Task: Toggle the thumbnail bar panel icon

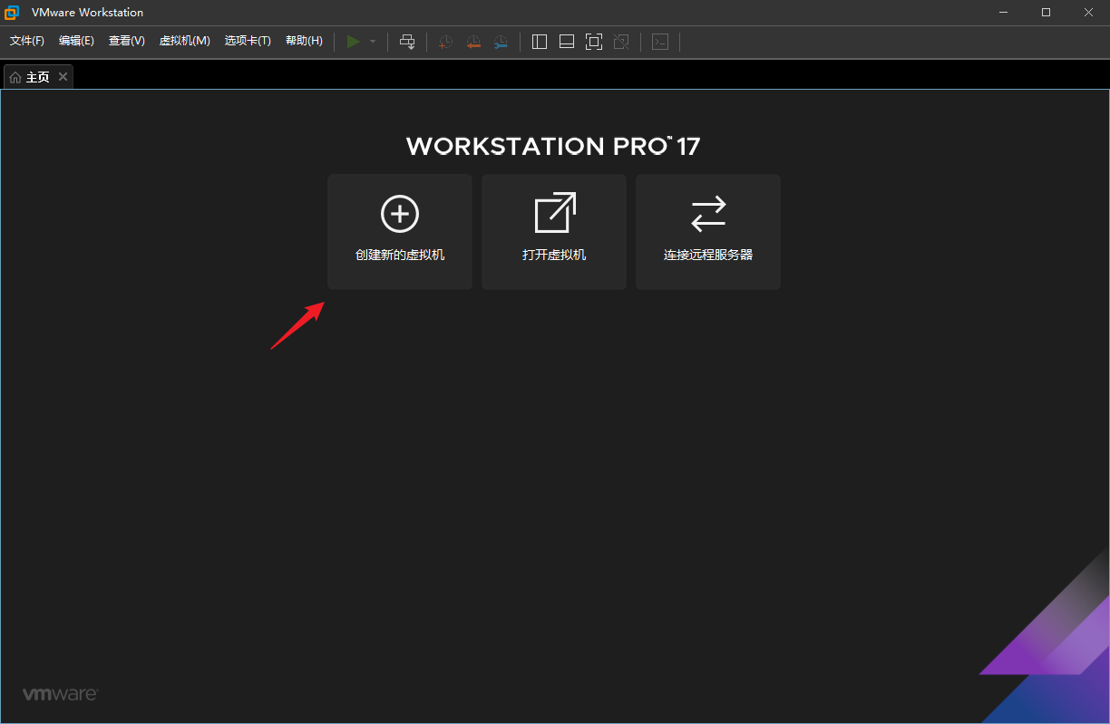Action: pyautogui.click(x=567, y=42)
